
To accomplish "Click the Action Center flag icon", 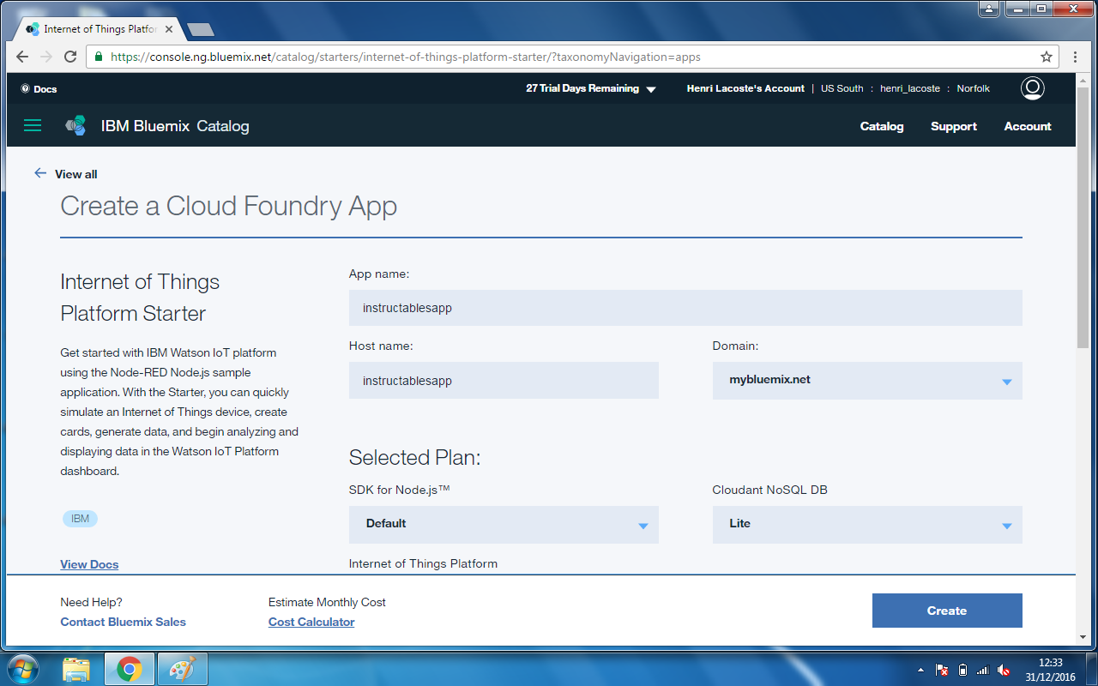I will (942, 670).
